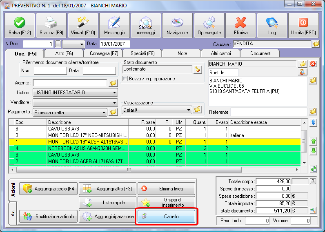
Task: Open the Pagamento folder lookup icon
Action: [x=113, y=112]
